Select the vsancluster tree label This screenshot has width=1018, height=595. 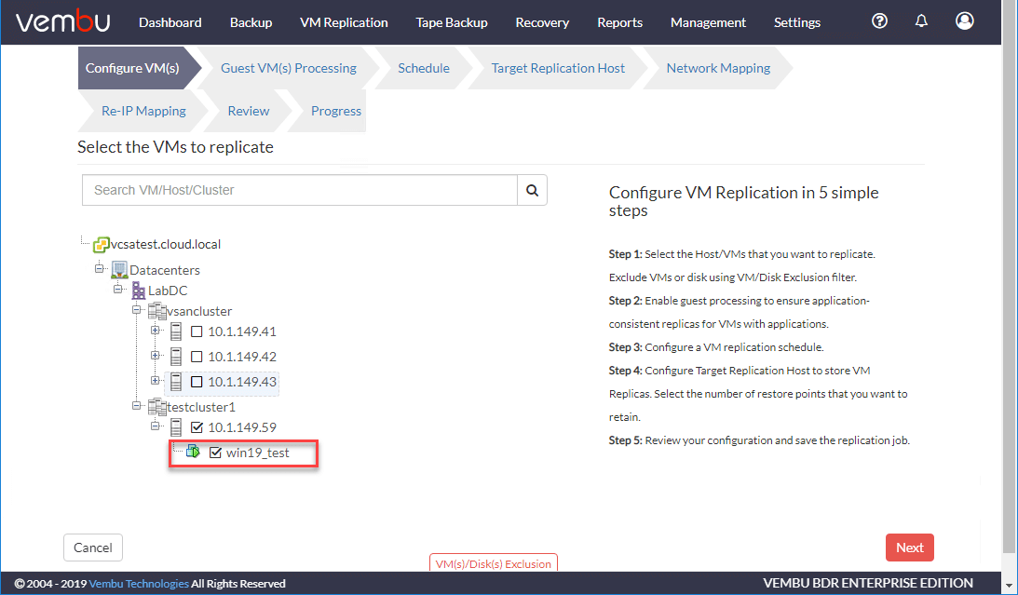click(x=199, y=311)
